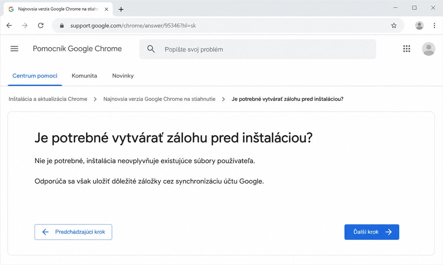
Task: Click the search magnifier icon
Action: click(151, 49)
